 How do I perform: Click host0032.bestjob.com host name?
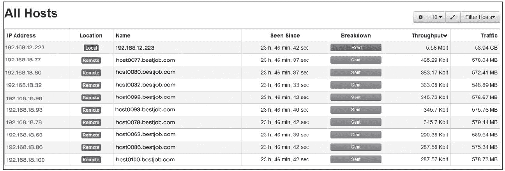pyautogui.click(x=145, y=85)
